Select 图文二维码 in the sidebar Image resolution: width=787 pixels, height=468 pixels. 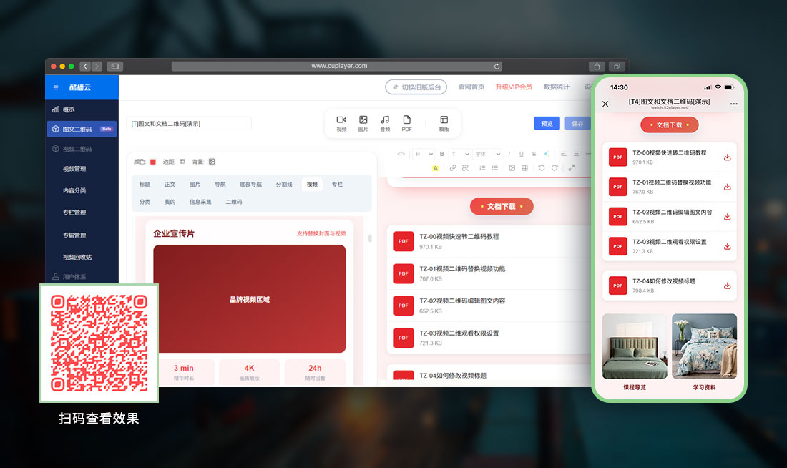tap(82, 129)
